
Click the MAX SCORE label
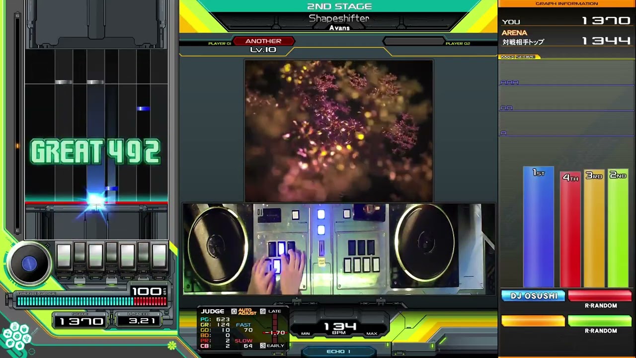[519, 57]
